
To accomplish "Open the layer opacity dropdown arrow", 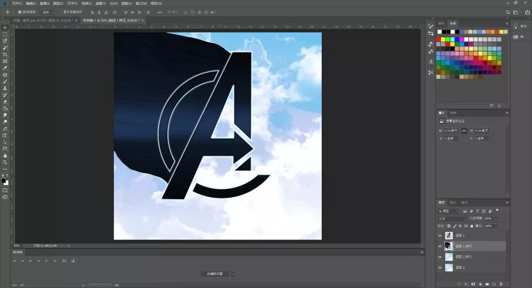I will click(496, 219).
